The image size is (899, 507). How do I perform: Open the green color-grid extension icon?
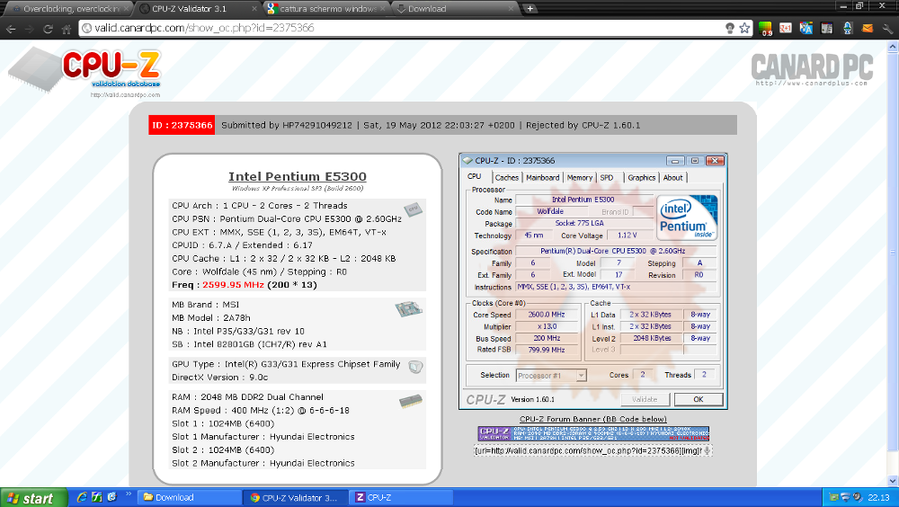765,28
